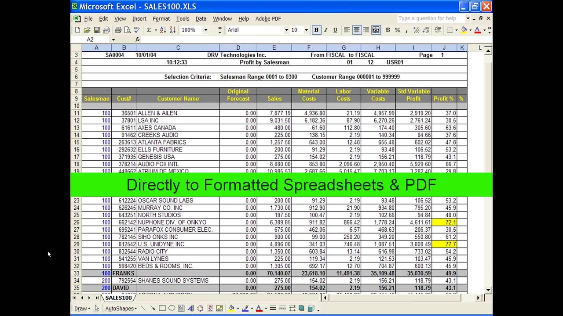Open Arrow Style options
The width and height of the screenshot is (563, 316).
pos(292,309)
